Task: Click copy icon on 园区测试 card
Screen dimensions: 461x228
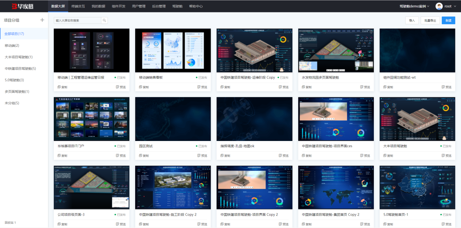Action: point(141,156)
